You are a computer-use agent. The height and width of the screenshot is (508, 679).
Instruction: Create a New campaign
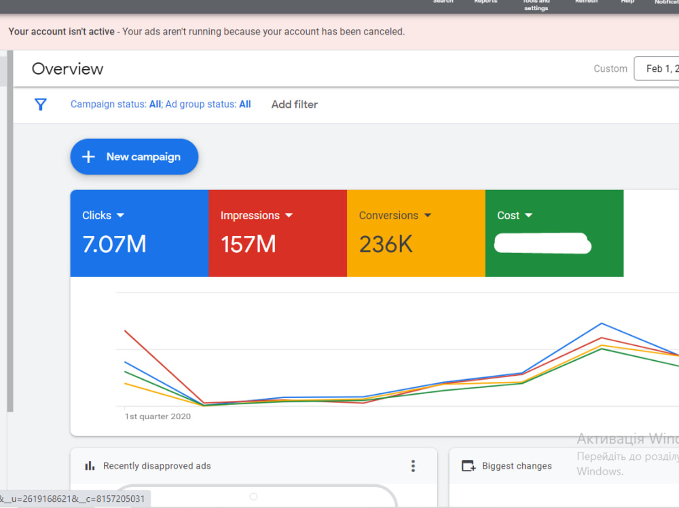(x=134, y=157)
